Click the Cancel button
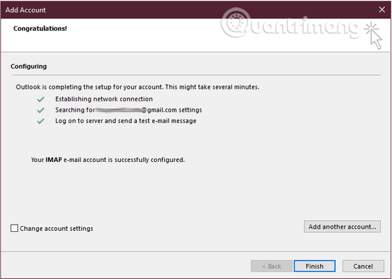 point(363,266)
